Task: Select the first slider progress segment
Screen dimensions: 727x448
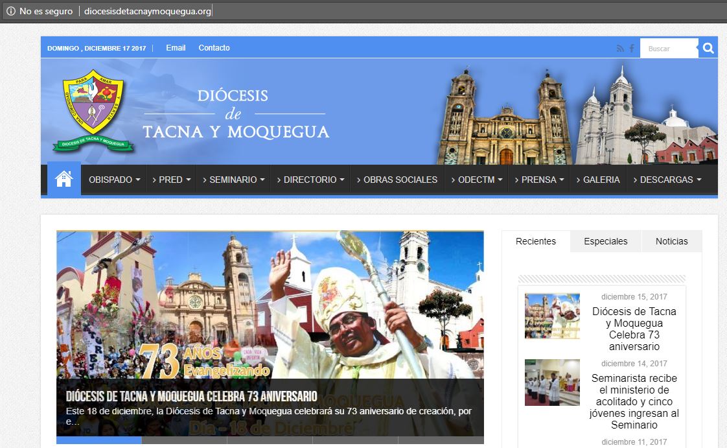Action: (98, 440)
